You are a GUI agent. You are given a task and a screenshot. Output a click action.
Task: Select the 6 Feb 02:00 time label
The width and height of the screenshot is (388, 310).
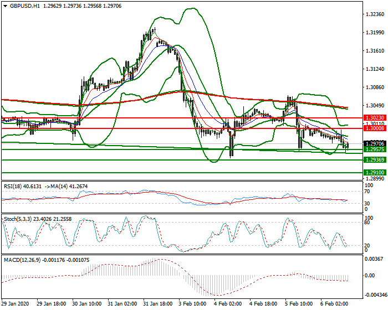335,303
